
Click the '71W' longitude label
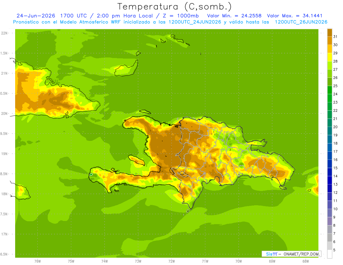[x=205, y=261]
